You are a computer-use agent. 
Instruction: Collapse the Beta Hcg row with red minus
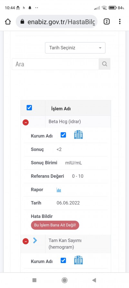[x=25, y=122]
